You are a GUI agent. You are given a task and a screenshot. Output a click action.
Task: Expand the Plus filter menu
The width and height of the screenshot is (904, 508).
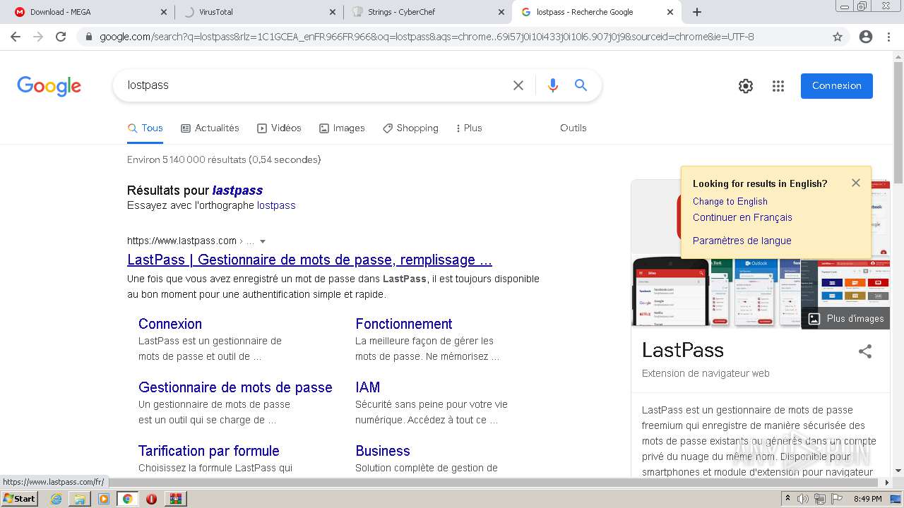point(469,128)
